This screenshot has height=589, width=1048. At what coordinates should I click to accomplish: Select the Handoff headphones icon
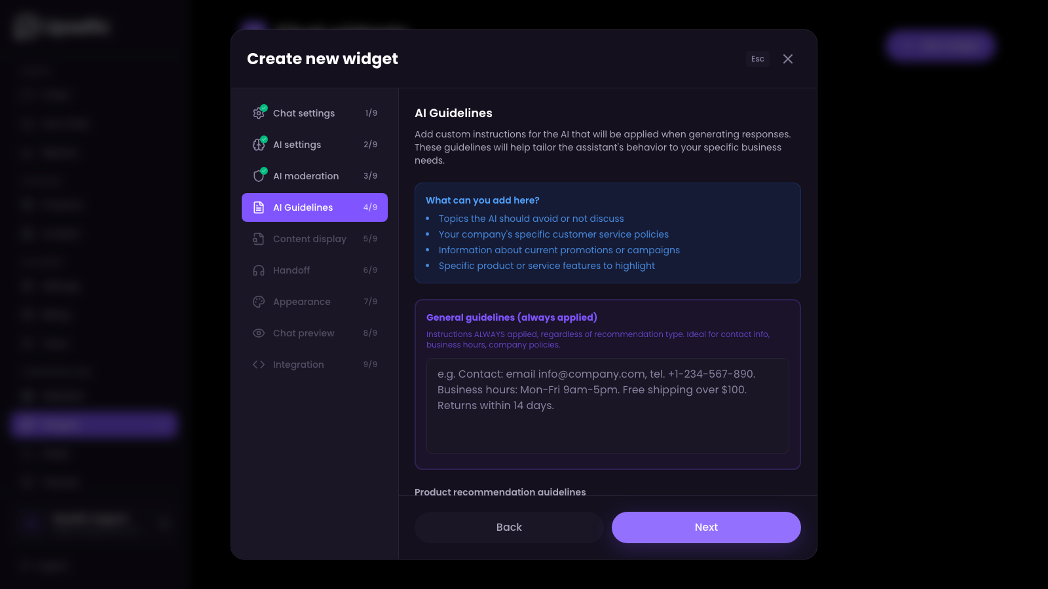coord(259,270)
